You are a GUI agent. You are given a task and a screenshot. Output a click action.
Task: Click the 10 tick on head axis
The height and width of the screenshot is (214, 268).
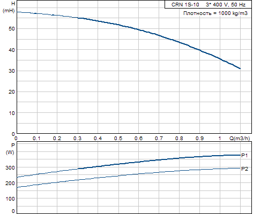pos(12,113)
